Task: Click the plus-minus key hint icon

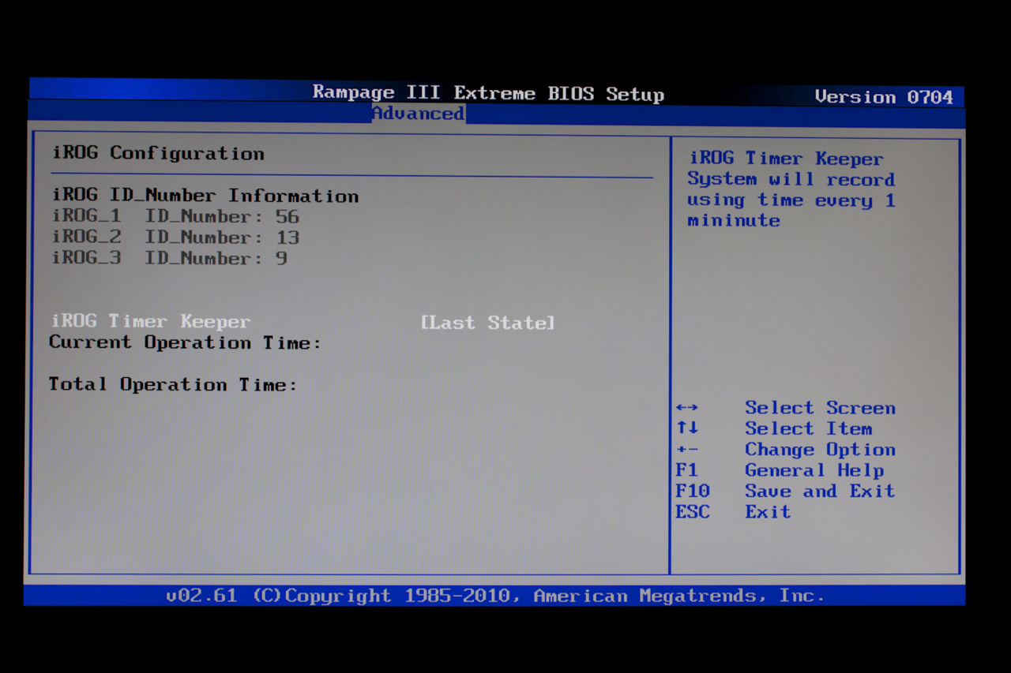Action: click(687, 450)
